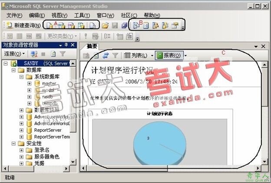Click the Add Group By icon

[108, 36]
